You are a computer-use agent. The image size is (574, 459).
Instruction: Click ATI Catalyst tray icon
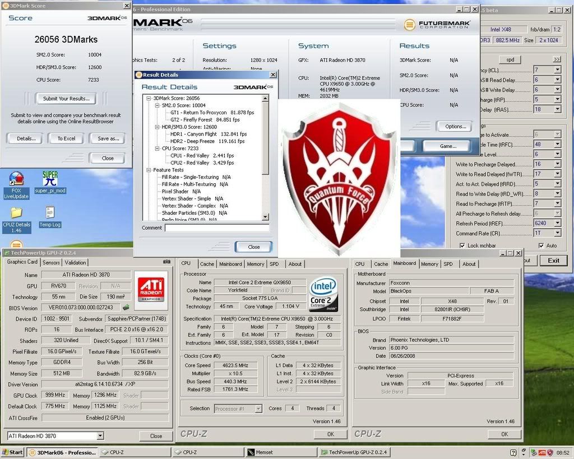(542, 452)
